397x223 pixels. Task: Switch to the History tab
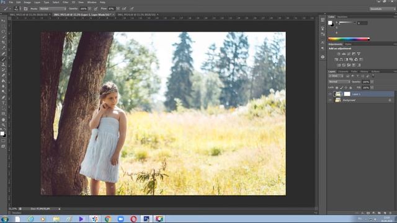364,72
